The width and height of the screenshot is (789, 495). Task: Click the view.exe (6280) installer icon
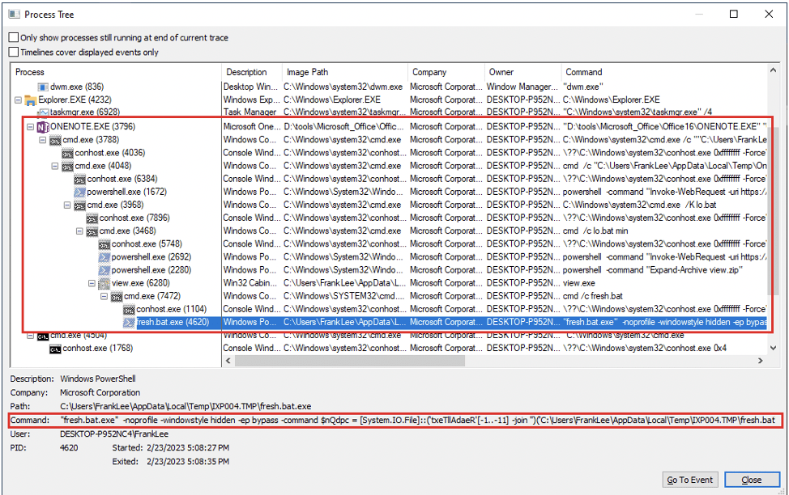pyautogui.click(x=104, y=283)
